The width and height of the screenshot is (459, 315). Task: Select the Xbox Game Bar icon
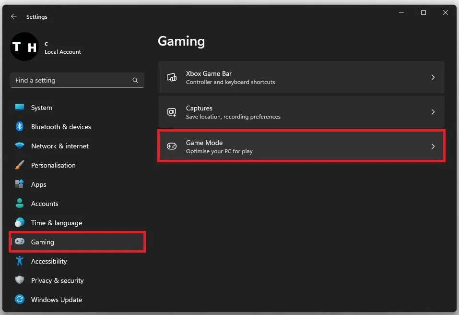[172, 77]
